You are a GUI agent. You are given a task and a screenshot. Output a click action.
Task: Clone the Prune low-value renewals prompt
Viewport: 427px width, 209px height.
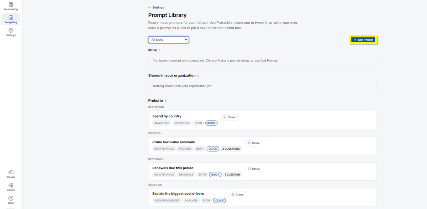[x=254, y=143]
